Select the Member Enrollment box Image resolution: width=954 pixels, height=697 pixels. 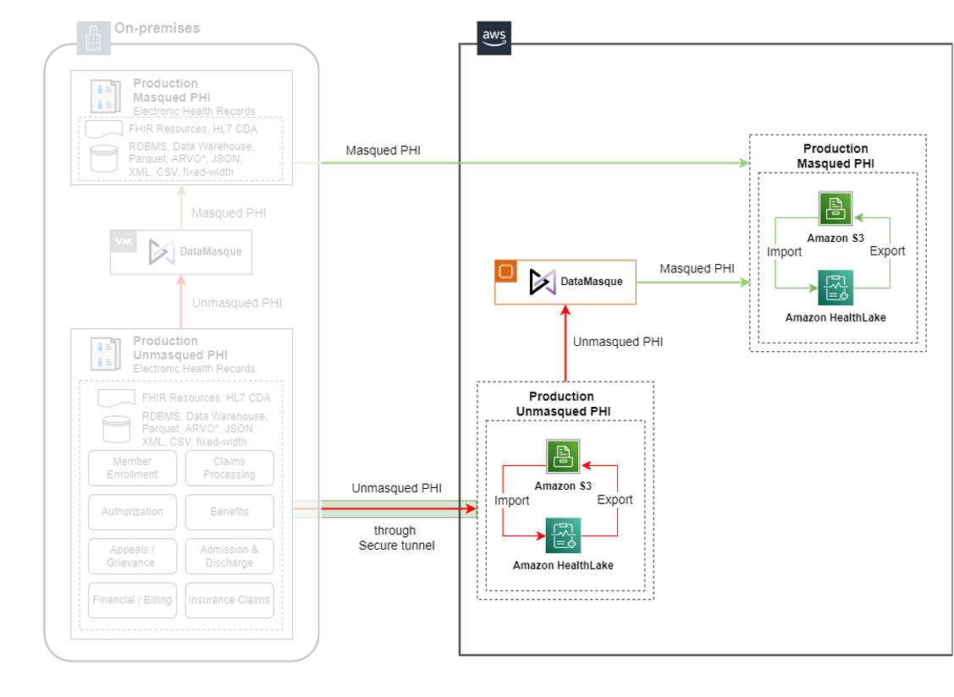132,468
